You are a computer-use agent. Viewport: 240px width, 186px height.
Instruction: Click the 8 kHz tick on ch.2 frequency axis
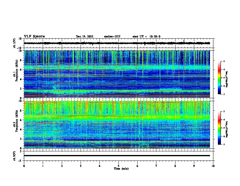pyautogui.click(x=21, y=111)
